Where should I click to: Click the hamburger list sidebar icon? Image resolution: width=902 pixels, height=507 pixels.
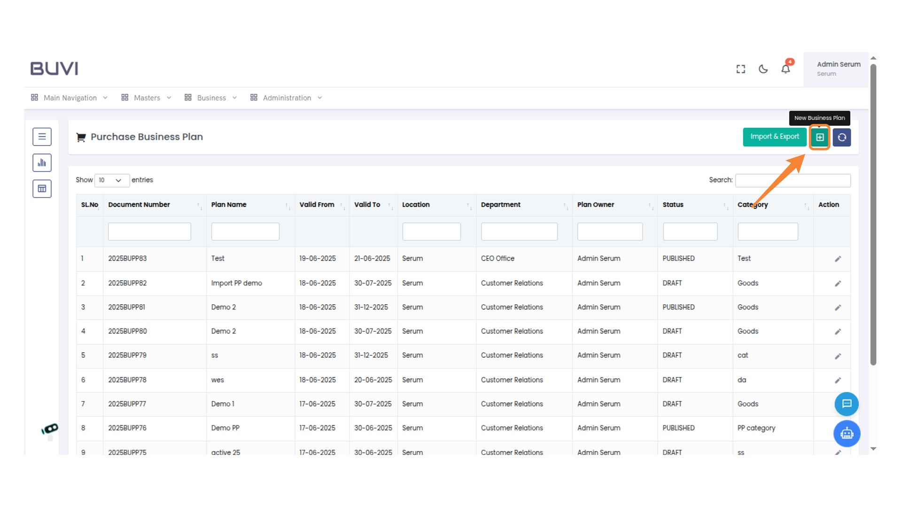click(x=42, y=137)
